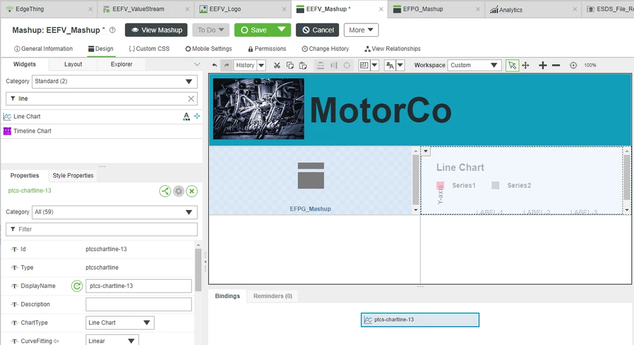The width and height of the screenshot is (634, 345).
Task: Open the To Do dropdown
Action: 211,30
